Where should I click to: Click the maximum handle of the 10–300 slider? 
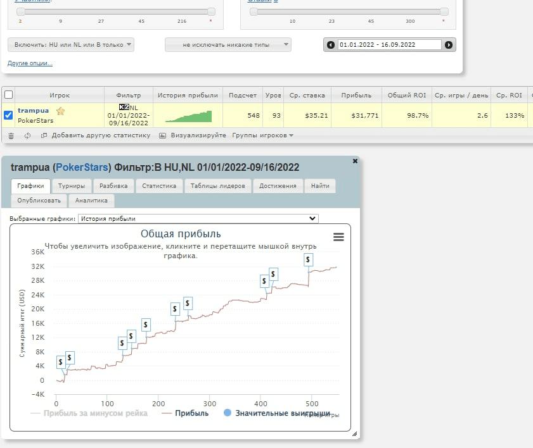point(444,11)
